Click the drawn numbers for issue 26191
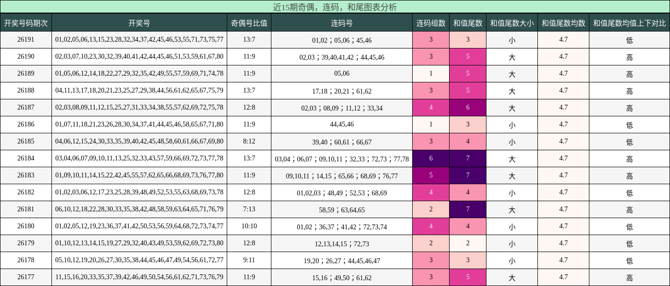The height and width of the screenshot is (286, 670). click(x=139, y=40)
